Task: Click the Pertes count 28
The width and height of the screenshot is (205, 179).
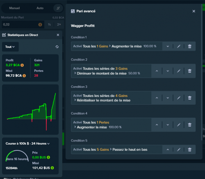Action: (36, 76)
